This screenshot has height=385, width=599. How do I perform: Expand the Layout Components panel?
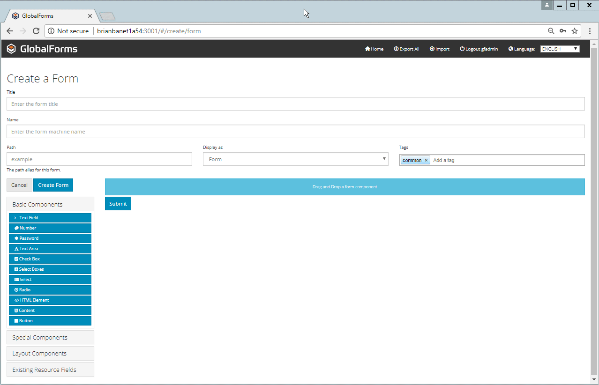point(50,354)
